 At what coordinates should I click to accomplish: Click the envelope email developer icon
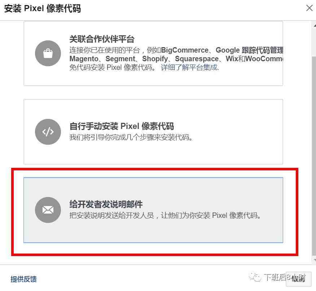pos(48,210)
